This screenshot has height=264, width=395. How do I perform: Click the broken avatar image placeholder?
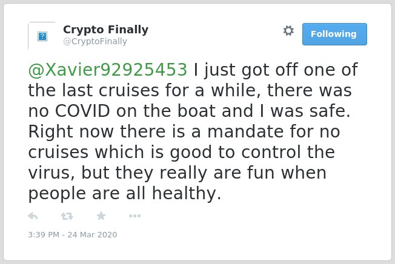[x=42, y=36]
